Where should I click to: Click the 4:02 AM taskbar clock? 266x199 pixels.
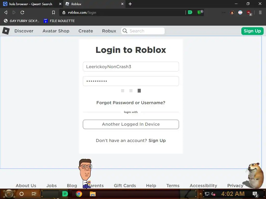(x=233, y=194)
